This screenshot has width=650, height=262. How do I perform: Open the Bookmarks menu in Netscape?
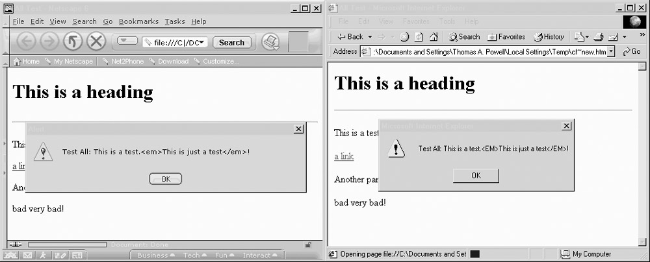click(x=138, y=21)
